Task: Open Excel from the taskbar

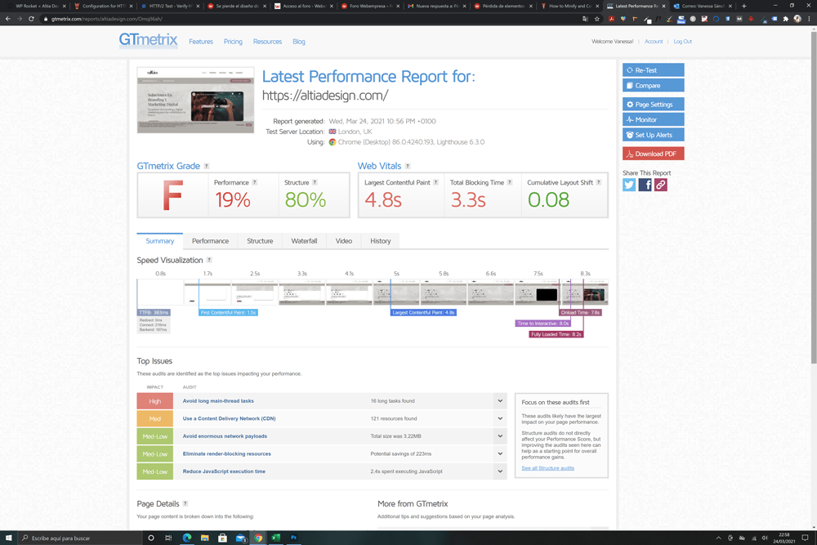Action: [x=276, y=538]
